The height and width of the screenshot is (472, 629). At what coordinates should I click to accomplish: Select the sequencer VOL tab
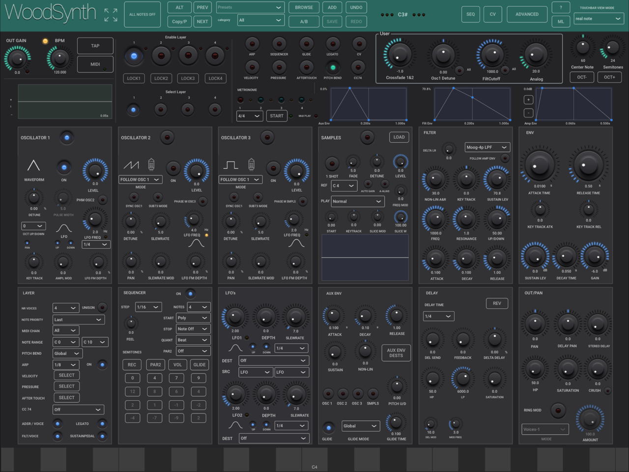177,365
